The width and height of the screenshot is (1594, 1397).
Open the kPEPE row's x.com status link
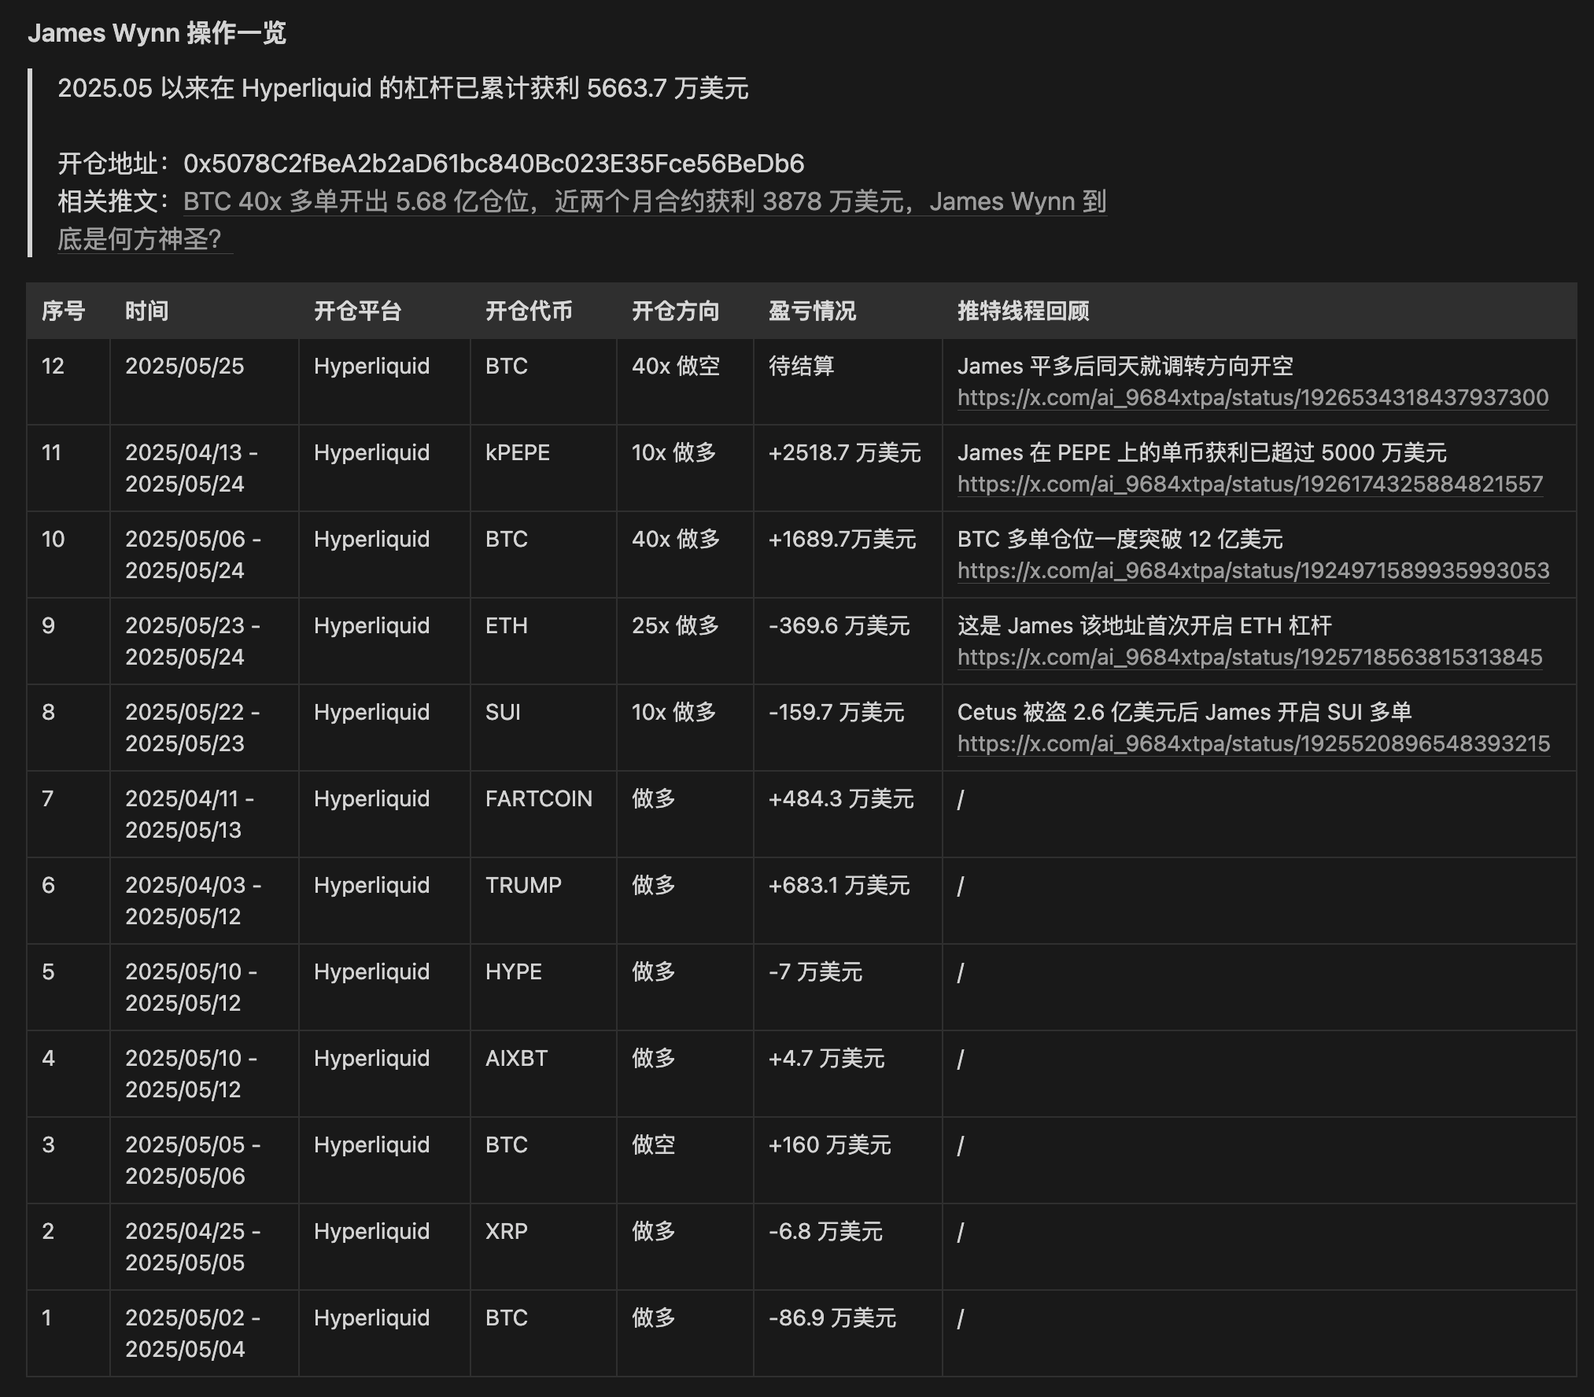click(1249, 484)
